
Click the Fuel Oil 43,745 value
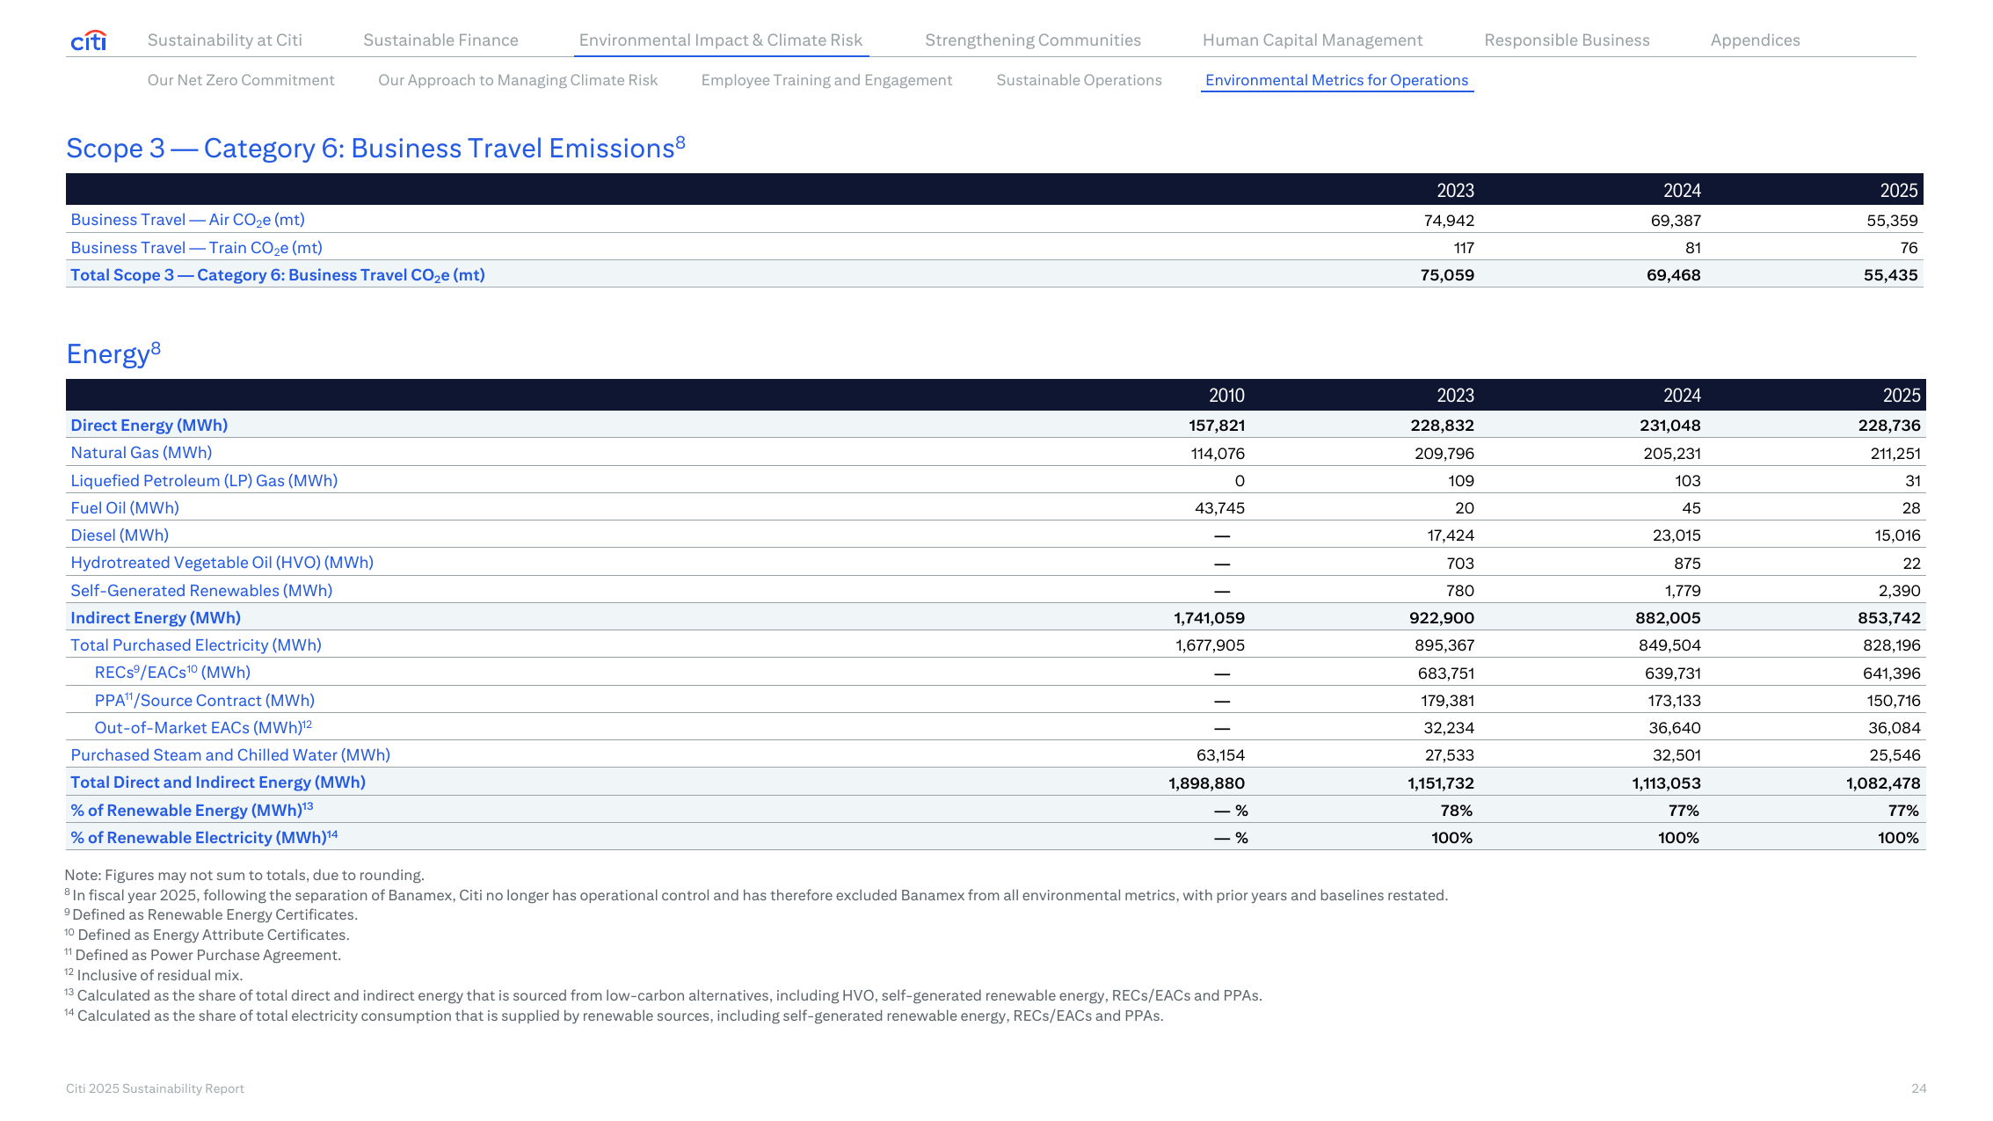pos(1219,508)
